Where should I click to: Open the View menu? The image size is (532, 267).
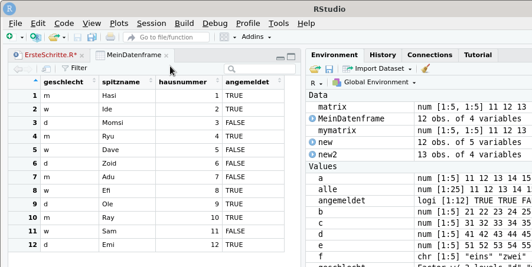point(92,24)
